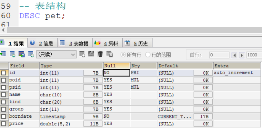This screenshot has height=130, width=262.
Task: Open the 4 资料 tab
Action: click(x=108, y=44)
